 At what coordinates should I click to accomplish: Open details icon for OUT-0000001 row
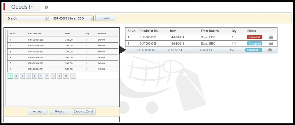click(x=271, y=37)
